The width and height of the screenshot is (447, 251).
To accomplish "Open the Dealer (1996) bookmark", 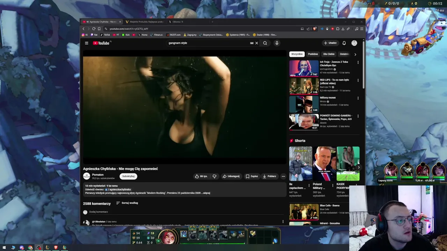I will point(265,35).
